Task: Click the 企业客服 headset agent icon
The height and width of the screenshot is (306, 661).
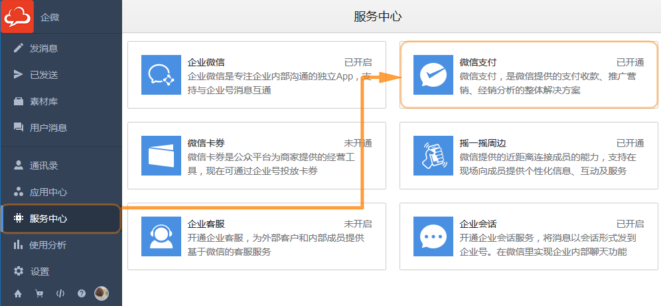Action: [161, 236]
